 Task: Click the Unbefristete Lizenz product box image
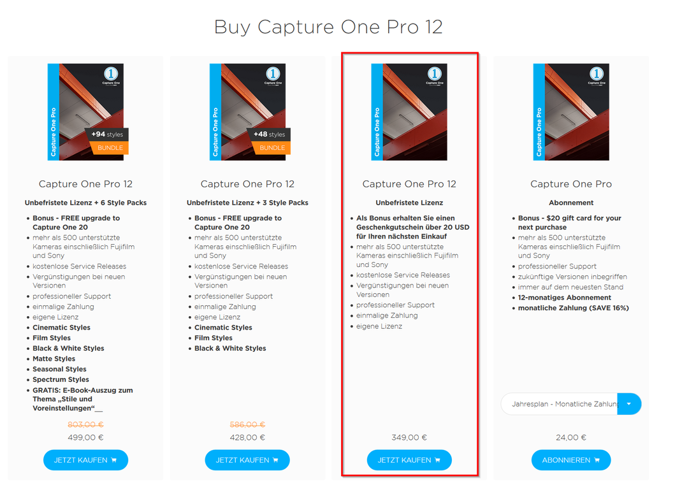[x=409, y=112]
